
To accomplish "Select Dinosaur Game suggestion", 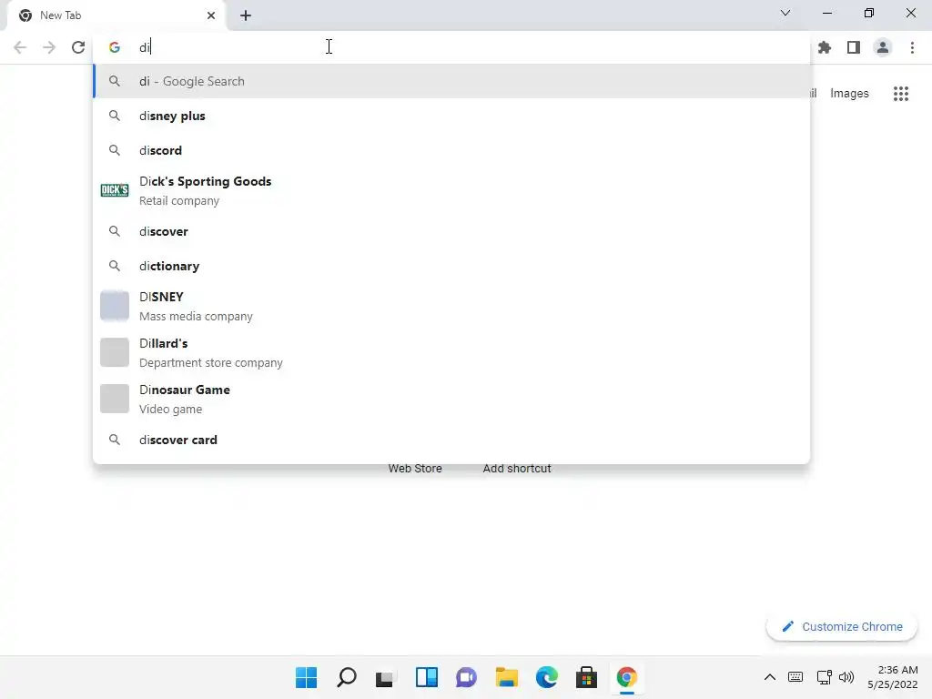I will pyautogui.click(x=451, y=399).
